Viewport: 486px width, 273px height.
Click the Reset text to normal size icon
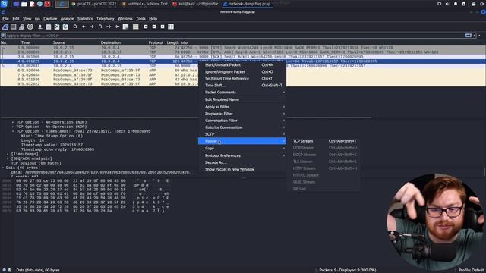[x=163, y=27]
